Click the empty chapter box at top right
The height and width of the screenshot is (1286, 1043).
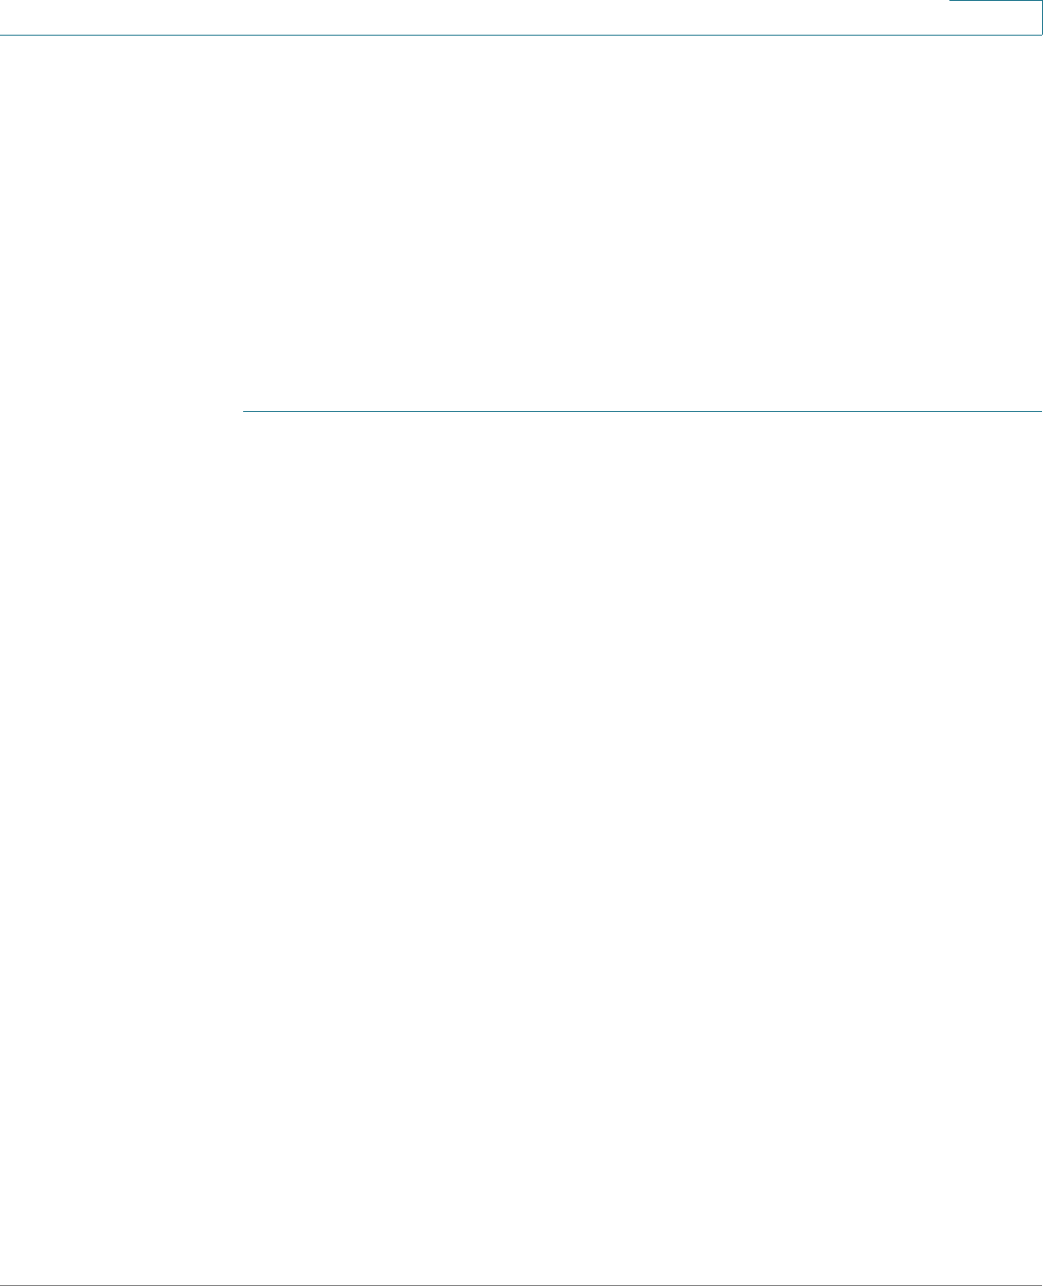pos(996,17)
